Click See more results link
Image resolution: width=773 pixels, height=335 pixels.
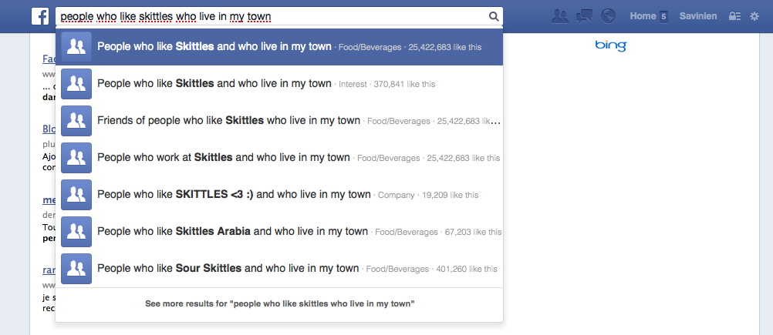tap(279, 304)
